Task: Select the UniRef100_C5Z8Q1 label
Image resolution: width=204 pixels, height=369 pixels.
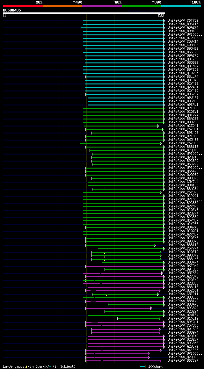Action: (x=183, y=129)
